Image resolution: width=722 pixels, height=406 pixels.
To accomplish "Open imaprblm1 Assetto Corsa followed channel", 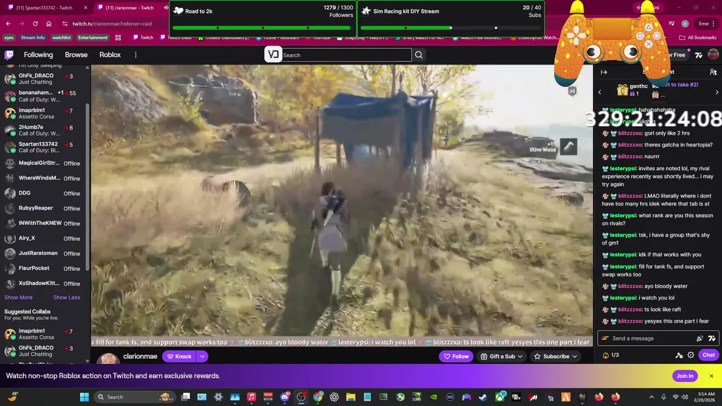I will pos(45,113).
